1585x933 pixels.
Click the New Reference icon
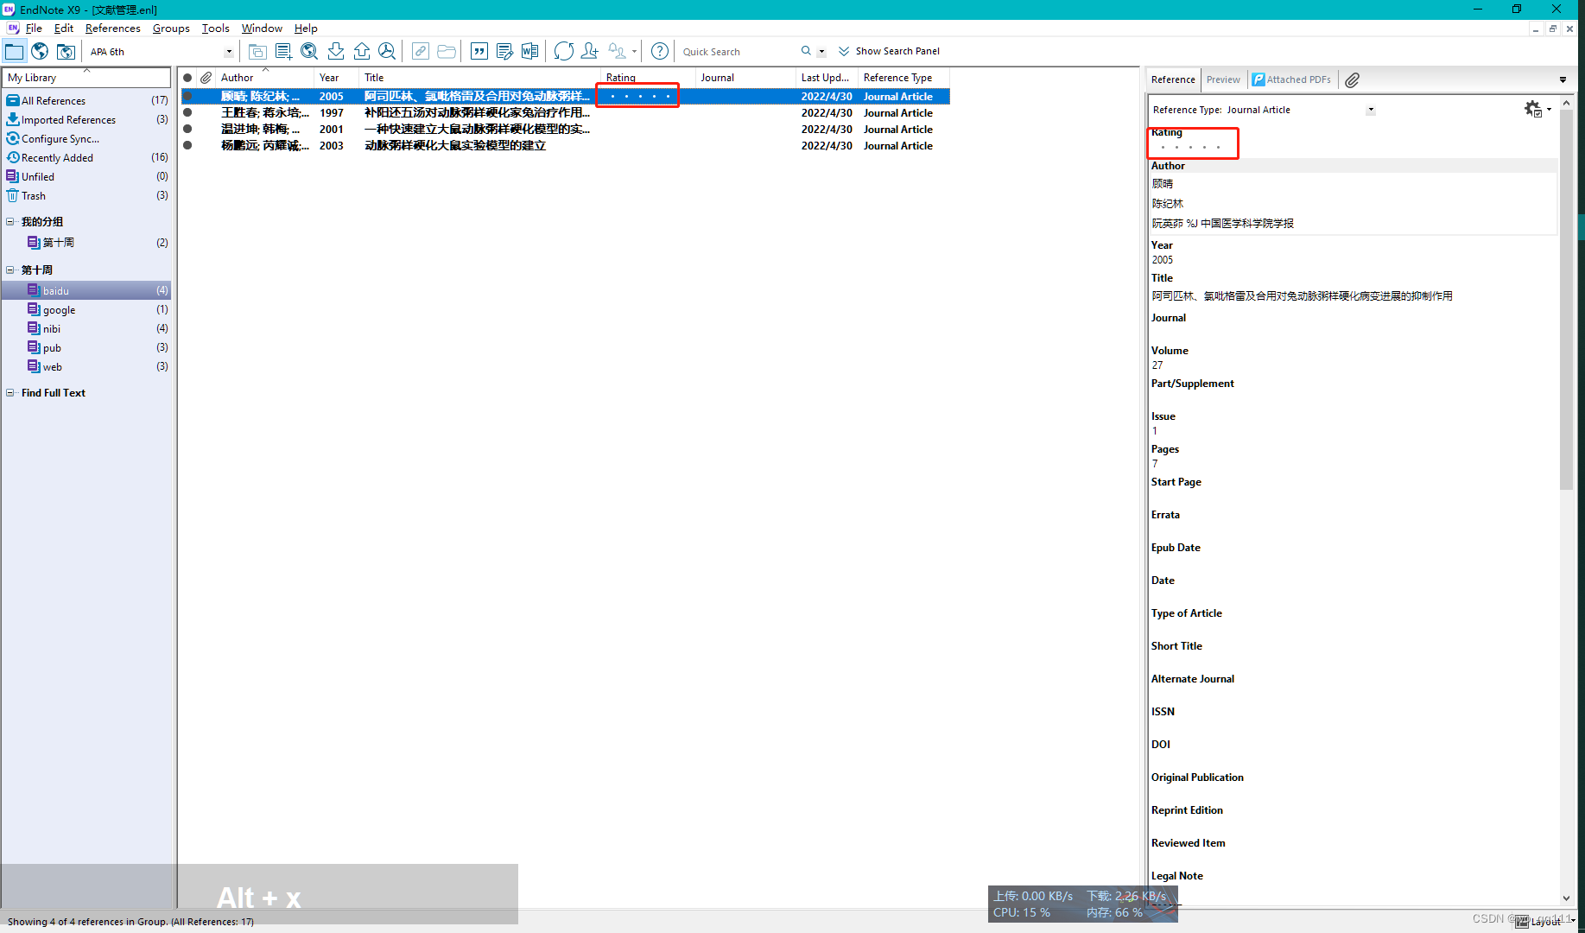tap(283, 51)
